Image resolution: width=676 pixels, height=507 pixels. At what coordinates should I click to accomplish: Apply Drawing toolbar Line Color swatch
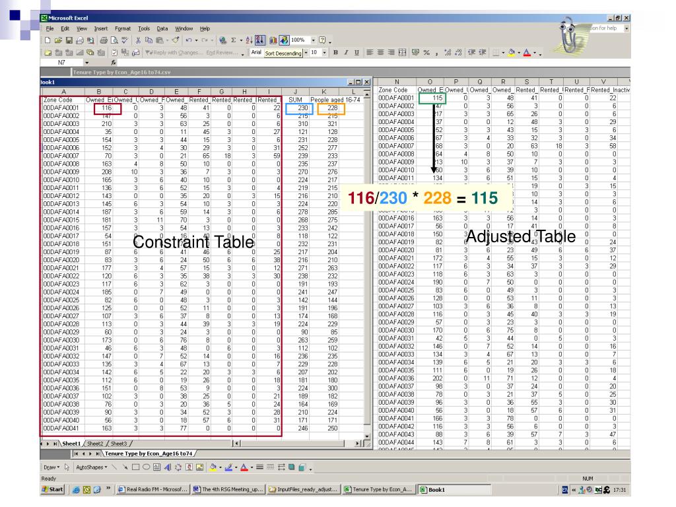228,467
